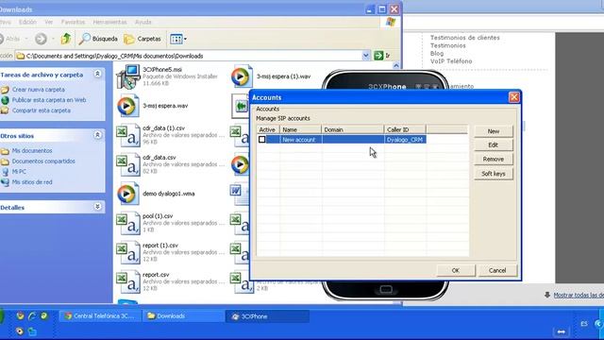Open Testimonios de clientes link in browser
This screenshot has height=340, width=604.
pyautogui.click(x=464, y=38)
